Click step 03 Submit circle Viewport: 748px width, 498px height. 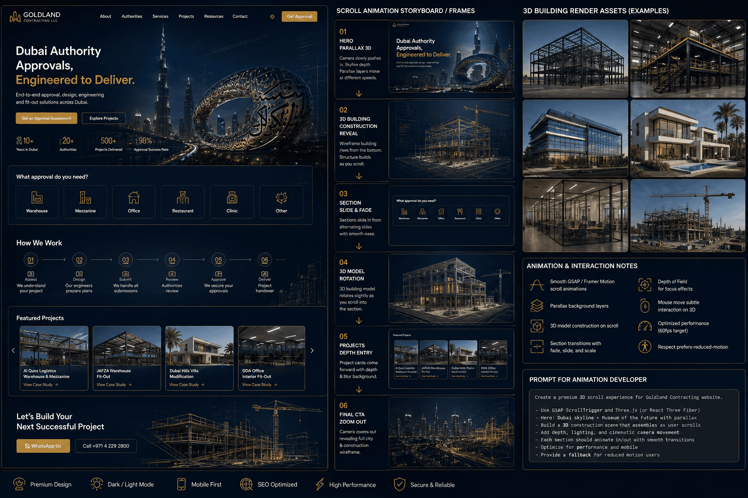[x=126, y=260]
